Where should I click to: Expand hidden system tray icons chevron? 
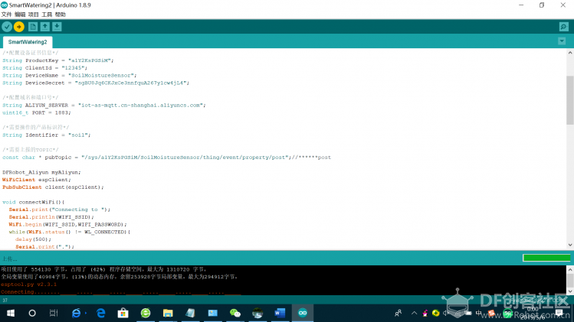[x=414, y=314]
